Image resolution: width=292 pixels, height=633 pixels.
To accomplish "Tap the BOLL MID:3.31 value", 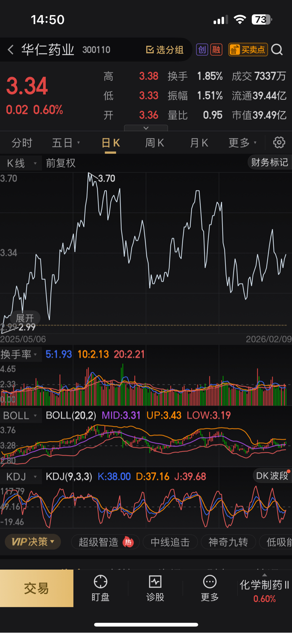I will 121,415.
